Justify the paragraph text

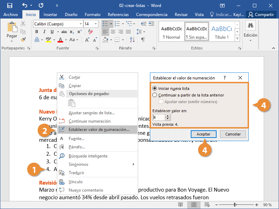click(128, 32)
